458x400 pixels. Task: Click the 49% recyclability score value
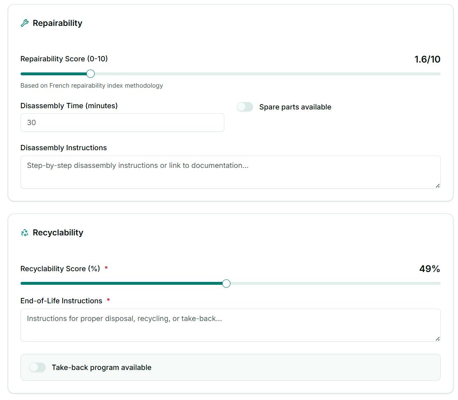pyautogui.click(x=430, y=268)
